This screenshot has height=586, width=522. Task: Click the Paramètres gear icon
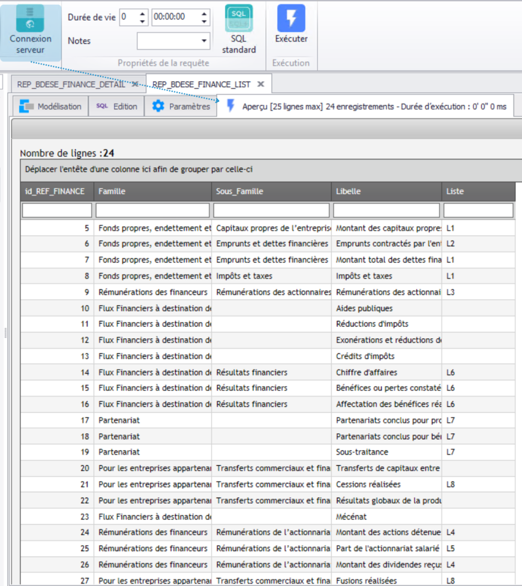pyautogui.click(x=158, y=106)
